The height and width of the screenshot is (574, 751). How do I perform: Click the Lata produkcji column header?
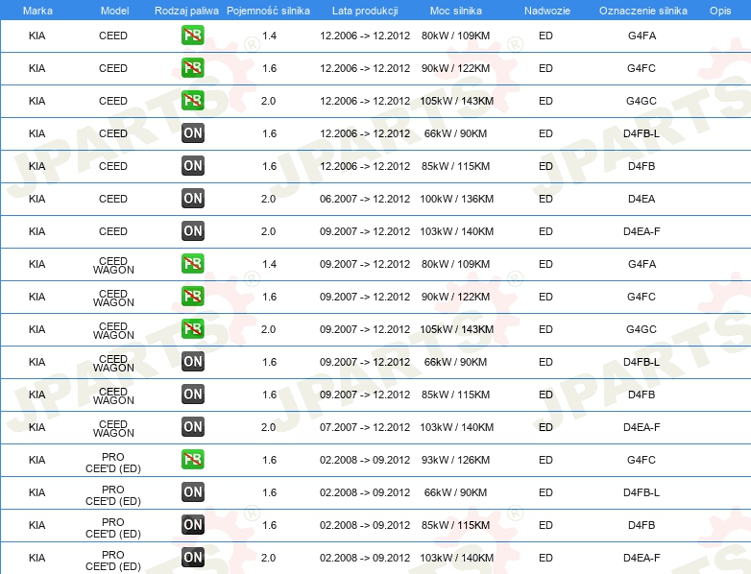(365, 11)
